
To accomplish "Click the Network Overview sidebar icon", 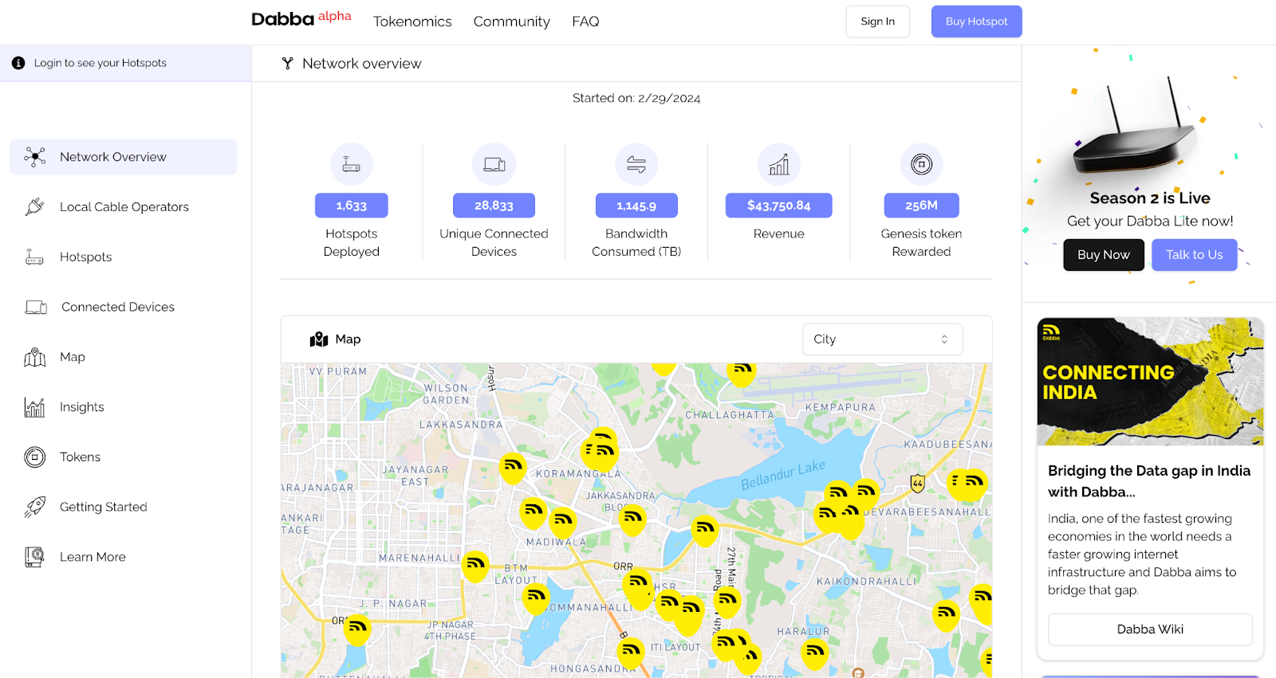I will click(x=34, y=157).
